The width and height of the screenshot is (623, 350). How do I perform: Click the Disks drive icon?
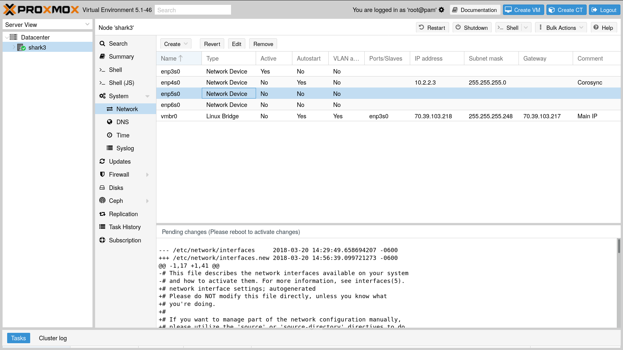pos(102,188)
